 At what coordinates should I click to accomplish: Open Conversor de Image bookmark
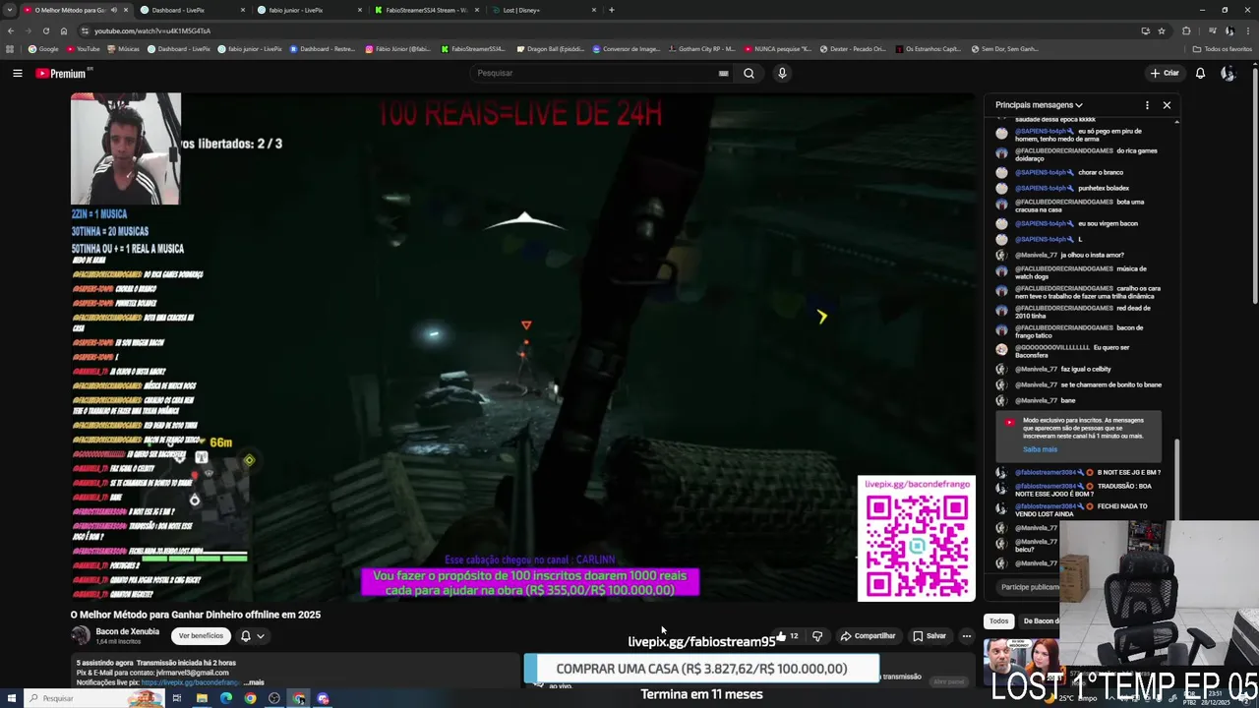(626, 49)
